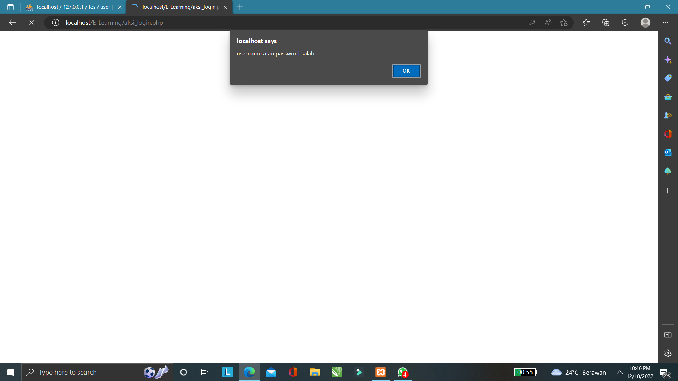Open Browser essentials shield icon
The width and height of the screenshot is (678, 381).
(x=625, y=23)
